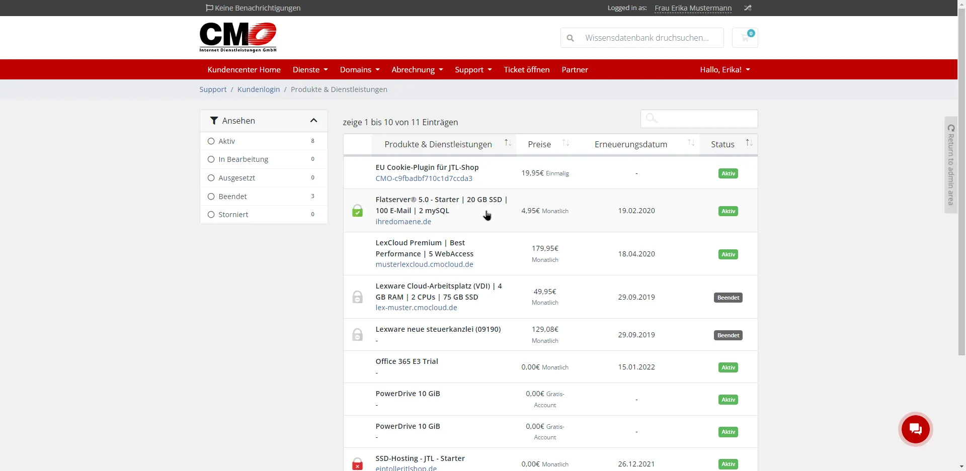Select the Aktiv filter radio
This screenshot has height=471, width=966.
pyautogui.click(x=211, y=141)
